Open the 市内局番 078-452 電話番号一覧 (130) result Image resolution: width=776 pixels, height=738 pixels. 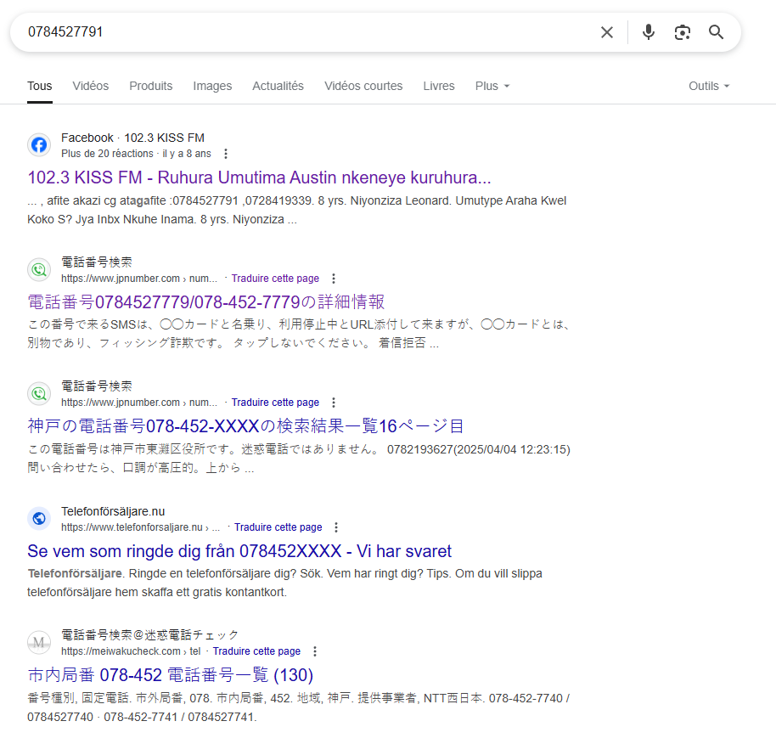point(171,674)
